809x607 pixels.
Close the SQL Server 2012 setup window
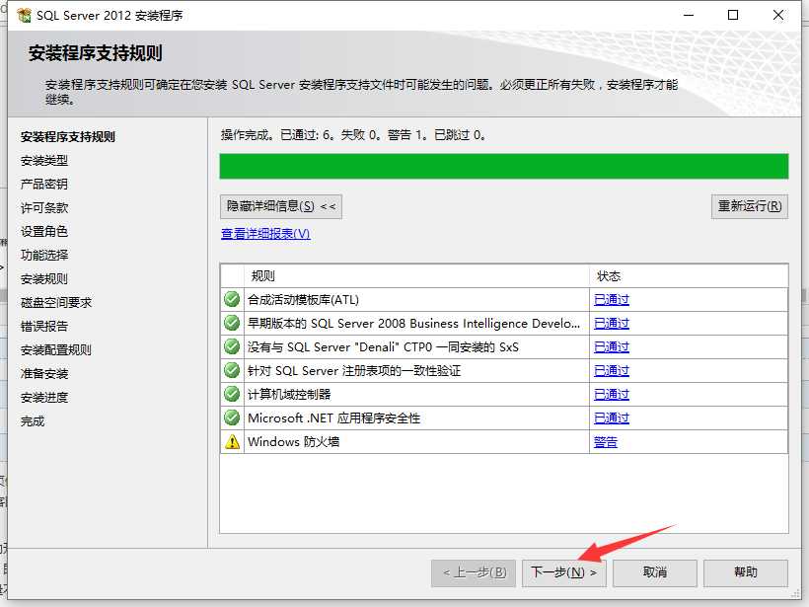778,15
